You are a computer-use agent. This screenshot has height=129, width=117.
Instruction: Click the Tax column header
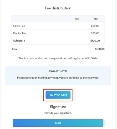coord(77,19)
